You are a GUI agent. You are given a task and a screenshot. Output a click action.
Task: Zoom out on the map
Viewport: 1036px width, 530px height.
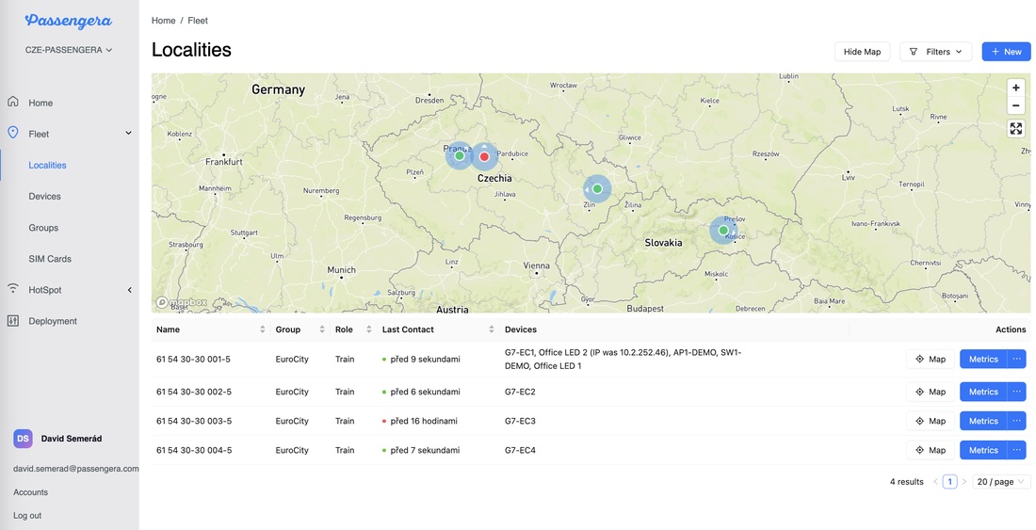[x=1015, y=106]
